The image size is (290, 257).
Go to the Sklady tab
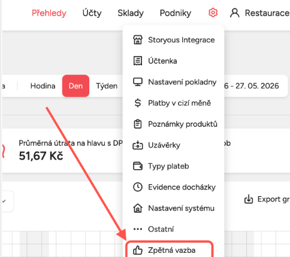[x=131, y=13]
